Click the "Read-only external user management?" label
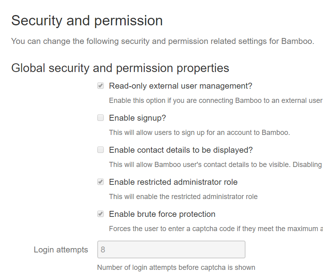This screenshot has height=275, width=323. point(181,85)
